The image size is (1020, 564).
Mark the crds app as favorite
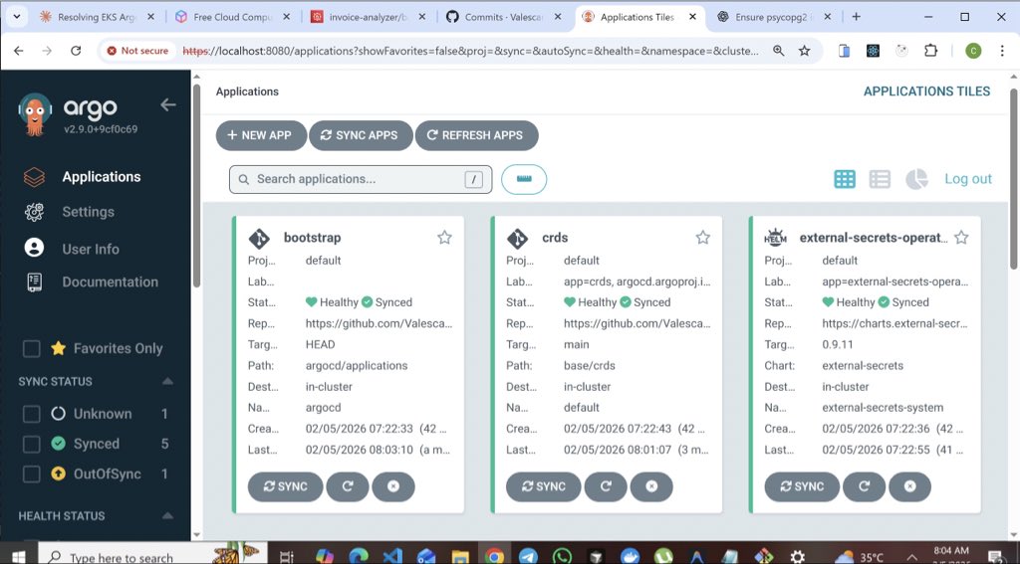tap(702, 237)
